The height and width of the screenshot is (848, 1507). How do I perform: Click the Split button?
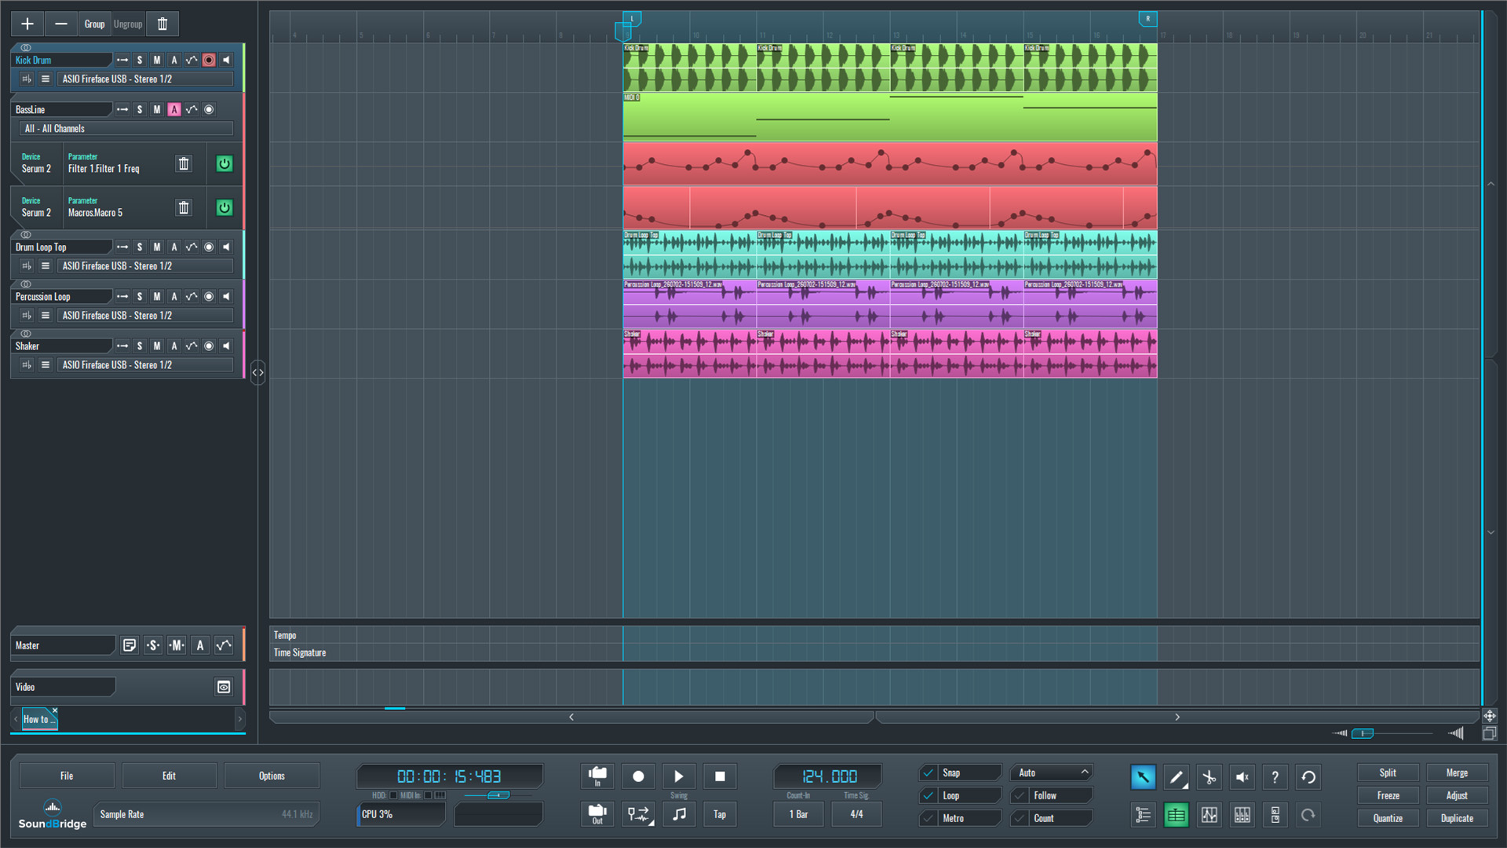[1388, 773]
